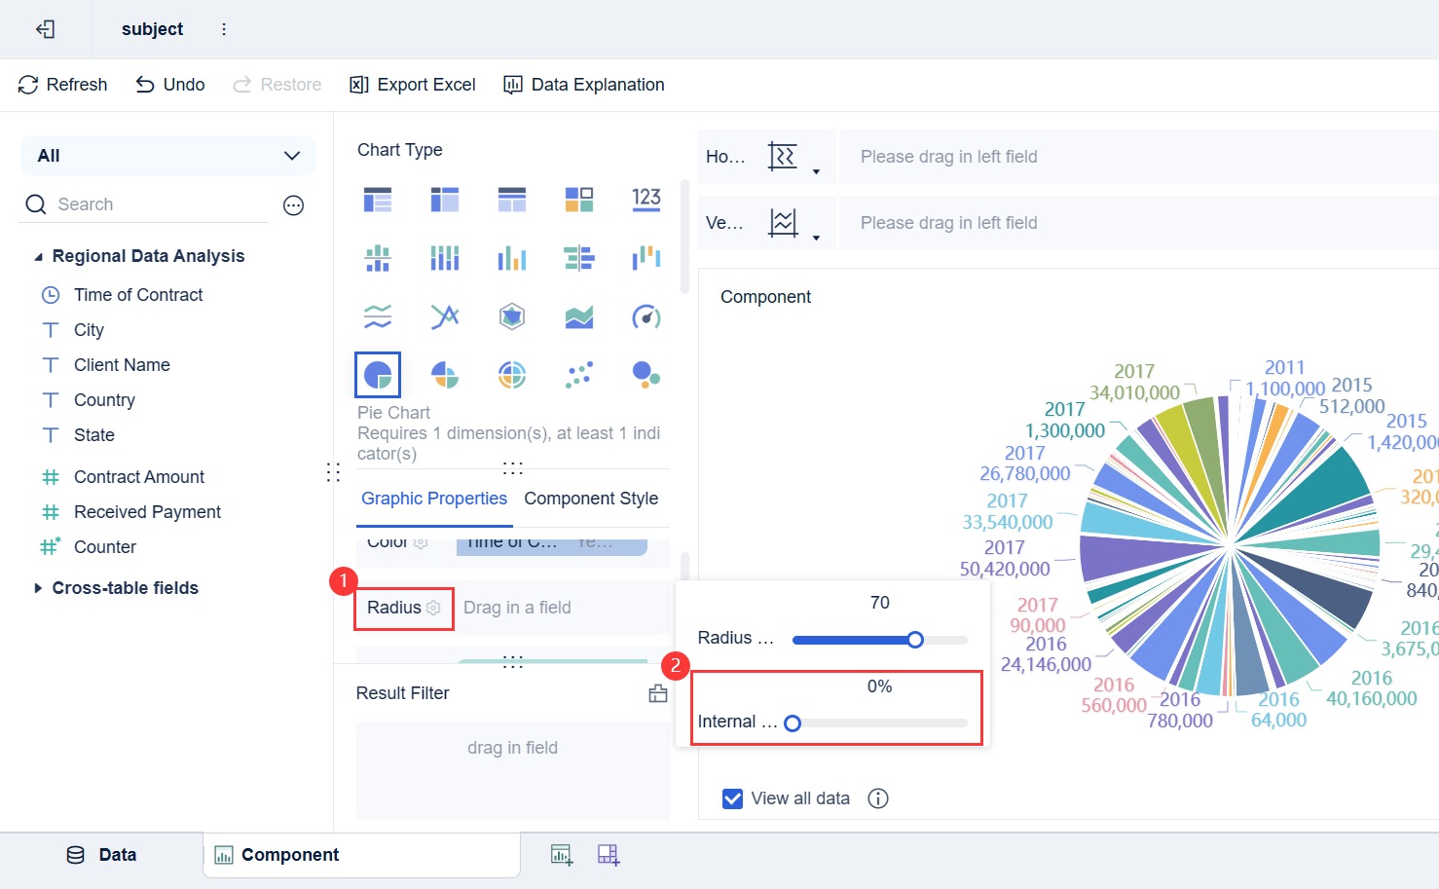This screenshot has width=1439, height=889.
Task: Expand the Cross-table fields group
Action: [39, 588]
